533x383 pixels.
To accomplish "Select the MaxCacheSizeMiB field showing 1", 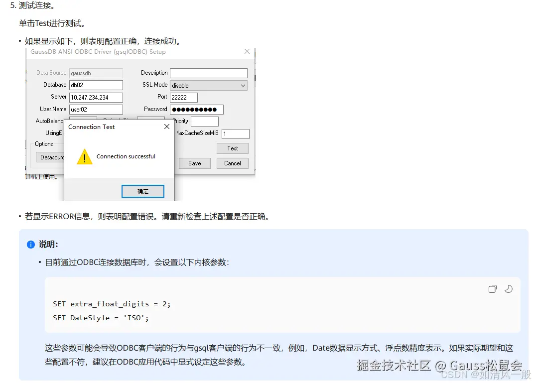I will [x=235, y=133].
